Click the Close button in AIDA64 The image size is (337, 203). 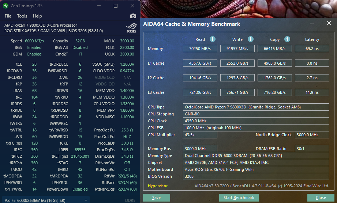point(321,198)
